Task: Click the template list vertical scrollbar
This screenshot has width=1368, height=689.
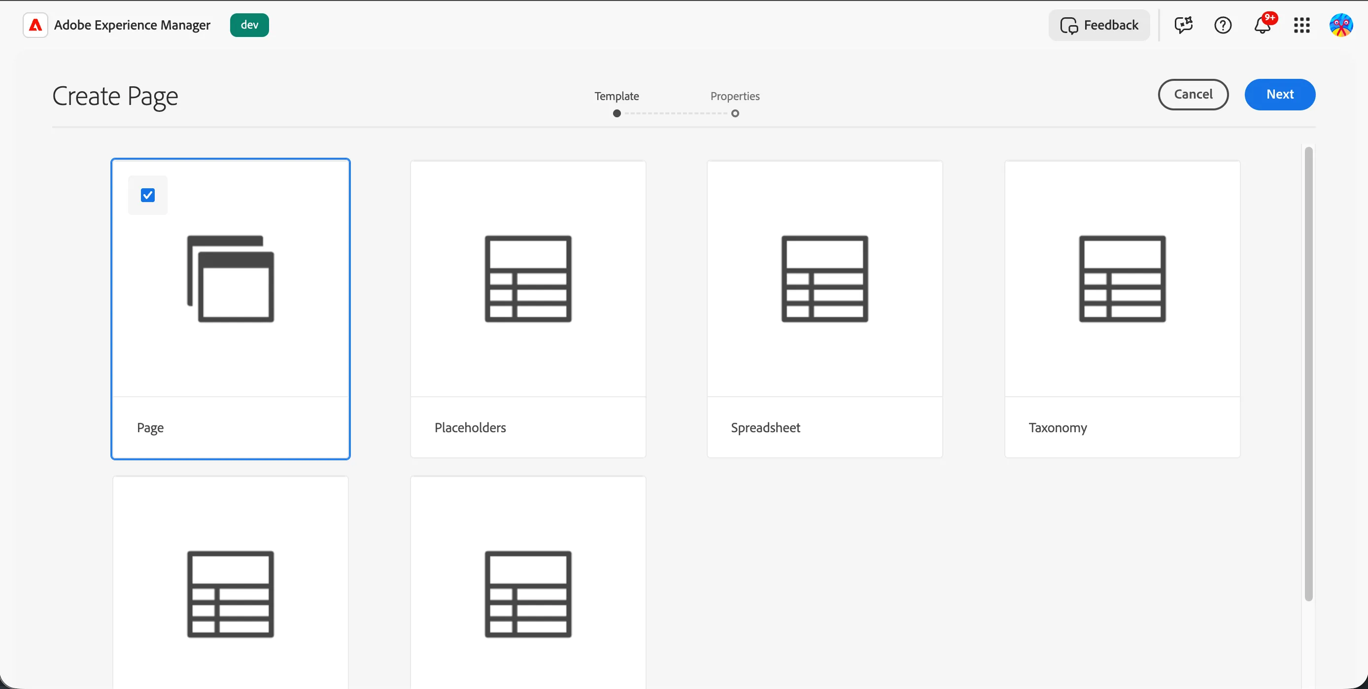Action: [1308, 374]
